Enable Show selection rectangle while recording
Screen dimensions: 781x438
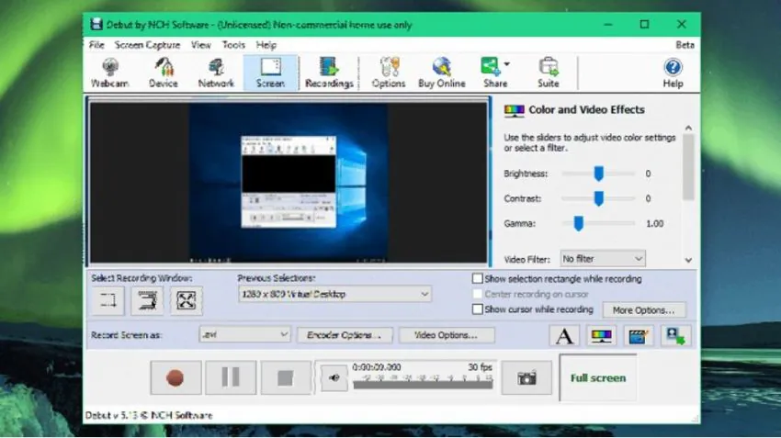(x=477, y=279)
